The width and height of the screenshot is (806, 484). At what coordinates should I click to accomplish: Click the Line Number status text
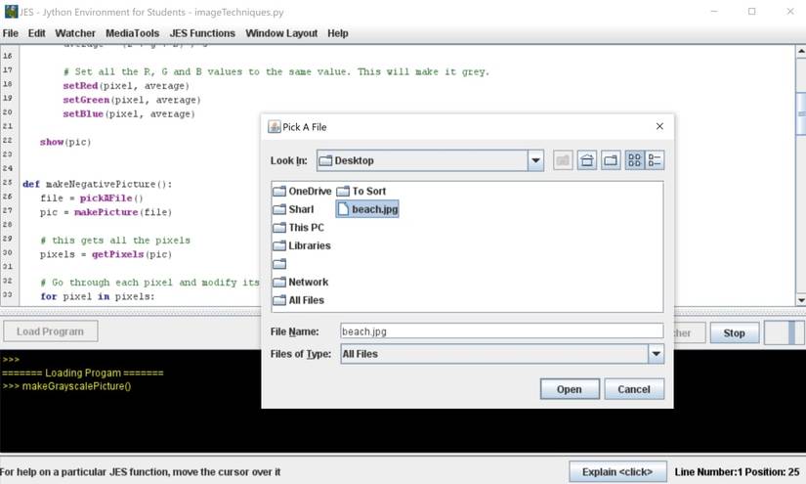[737, 471]
